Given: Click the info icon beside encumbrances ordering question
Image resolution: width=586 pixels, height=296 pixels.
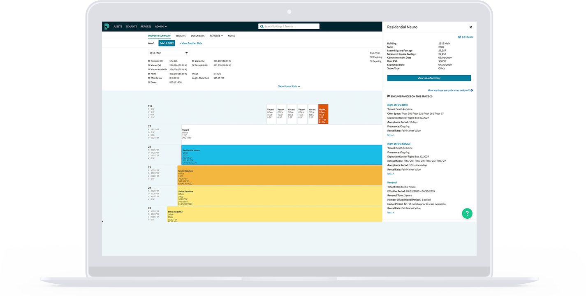Looking at the screenshot, I should click(472, 90).
